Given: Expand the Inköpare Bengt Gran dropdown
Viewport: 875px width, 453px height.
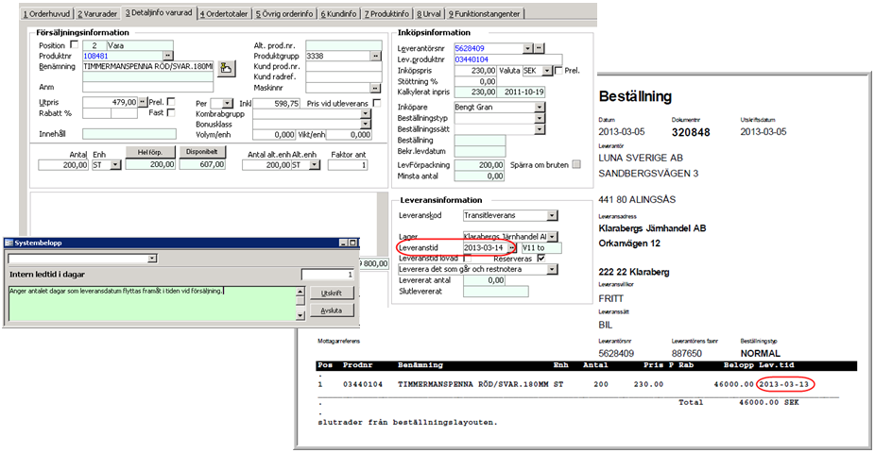Looking at the screenshot, I should point(540,107).
